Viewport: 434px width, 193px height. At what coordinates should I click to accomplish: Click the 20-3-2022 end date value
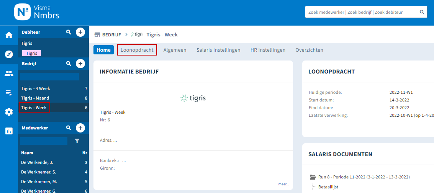(x=400, y=108)
